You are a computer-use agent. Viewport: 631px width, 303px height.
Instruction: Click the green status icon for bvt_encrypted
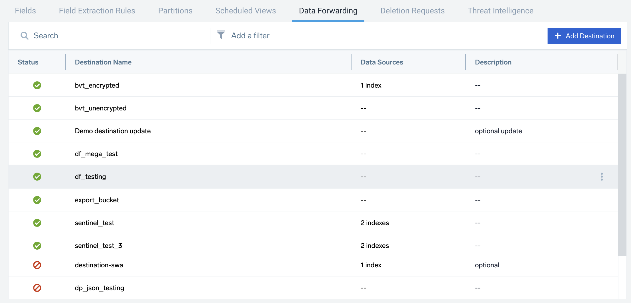pyautogui.click(x=37, y=85)
